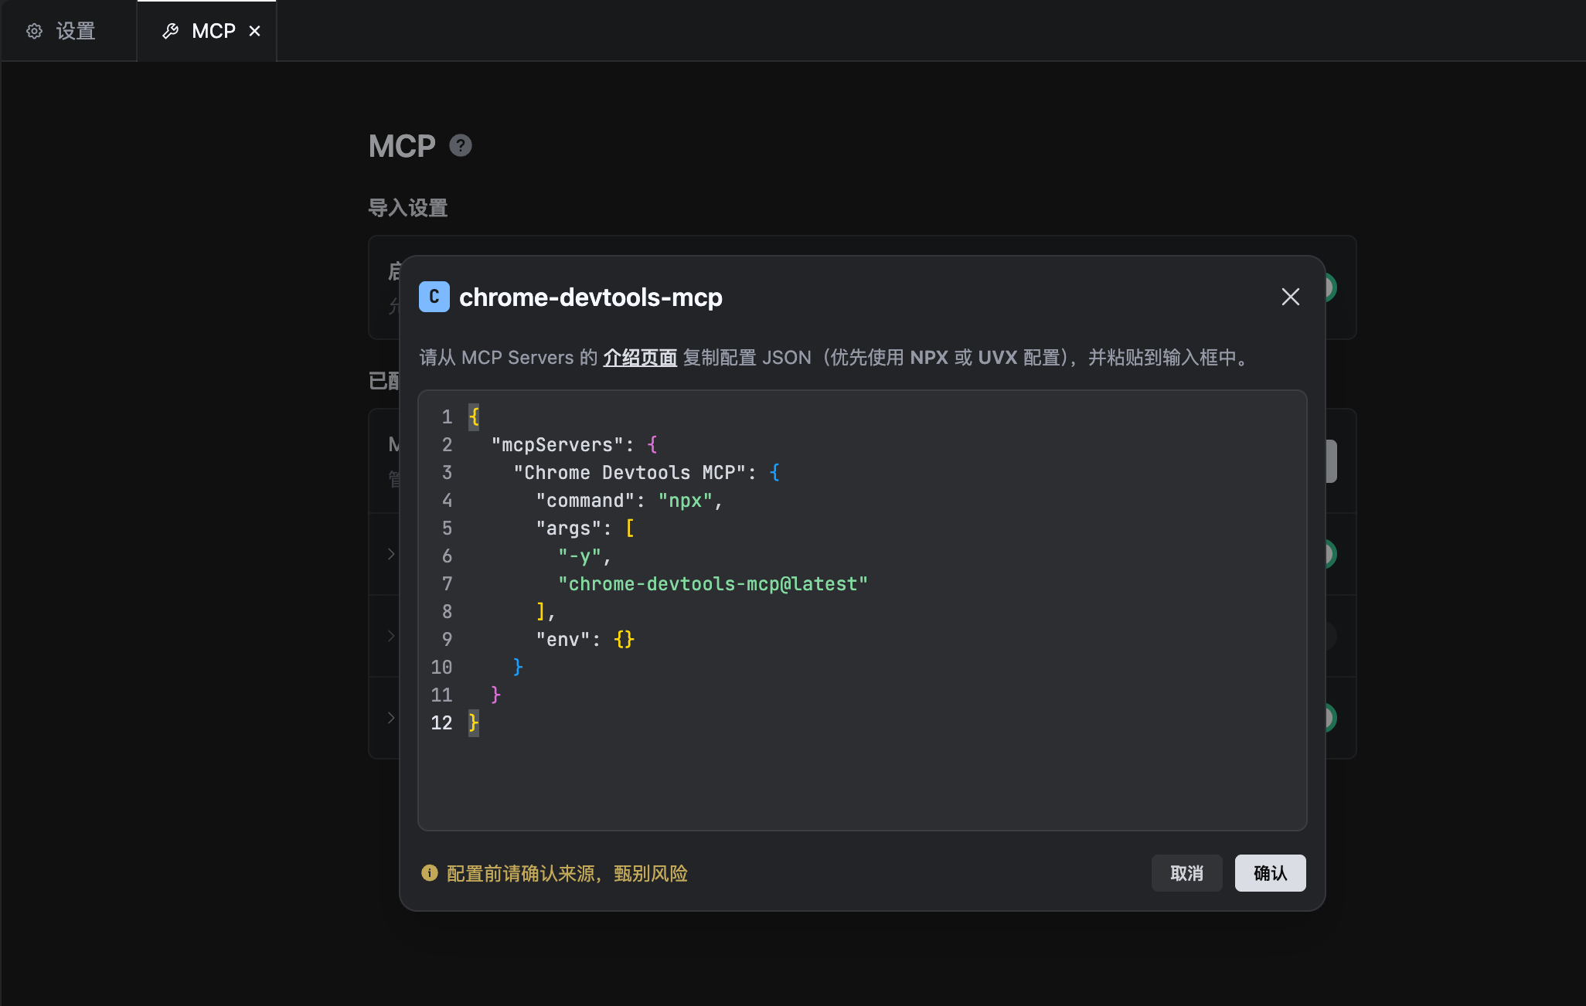This screenshot has height=1006, width=1586.
Task: Select the MCP tab
Action: pos(213,31)
